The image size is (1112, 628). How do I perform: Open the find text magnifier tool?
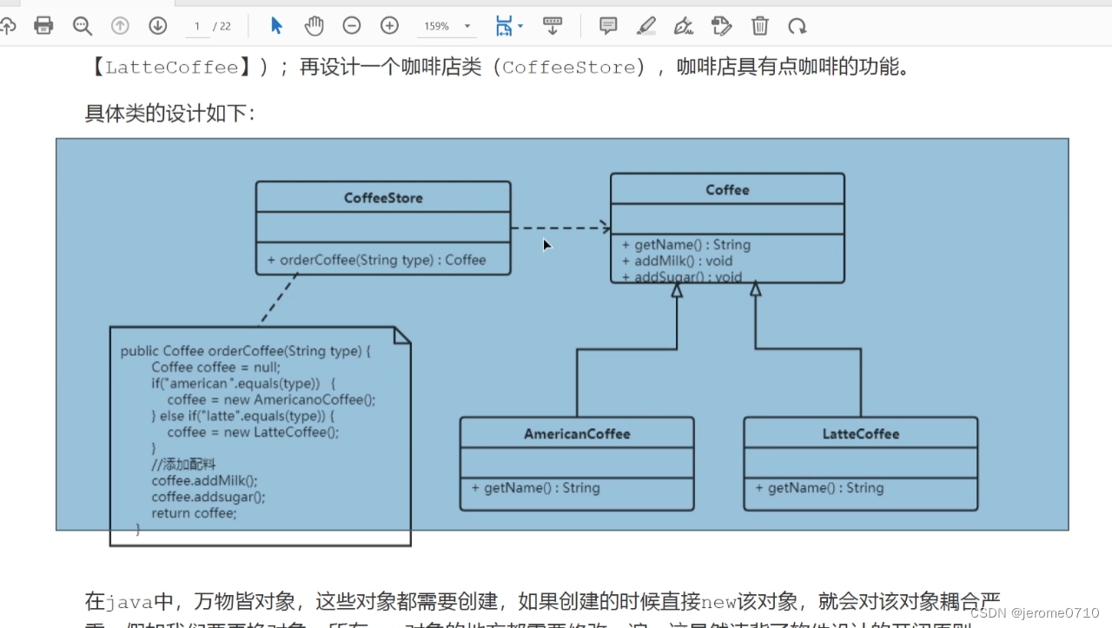pyautogui.click(x=83, y=26)
